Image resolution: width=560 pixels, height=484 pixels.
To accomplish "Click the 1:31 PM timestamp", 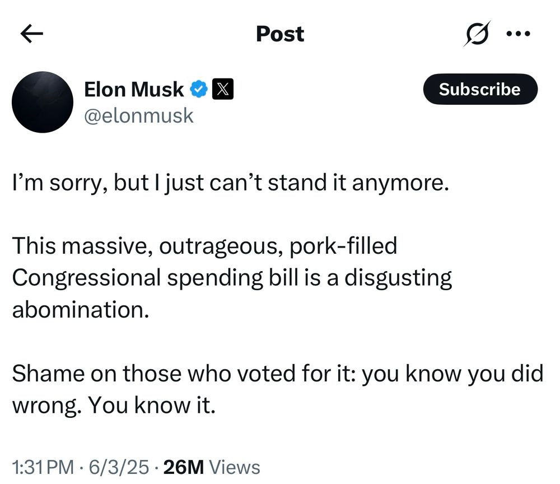I will point(42,467).
